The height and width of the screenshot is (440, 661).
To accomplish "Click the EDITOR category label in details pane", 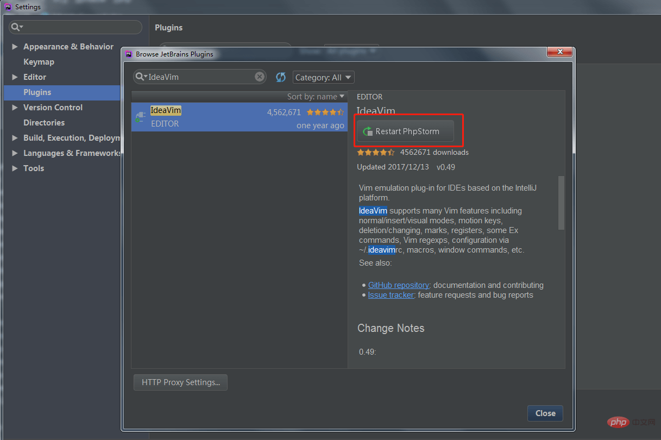I will [370, 97].
